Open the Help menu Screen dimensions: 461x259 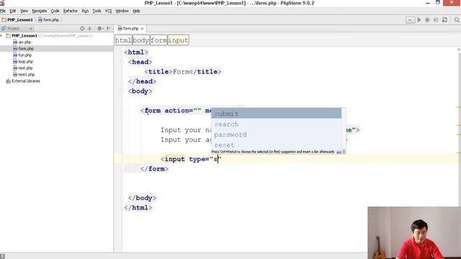[136, 11]
